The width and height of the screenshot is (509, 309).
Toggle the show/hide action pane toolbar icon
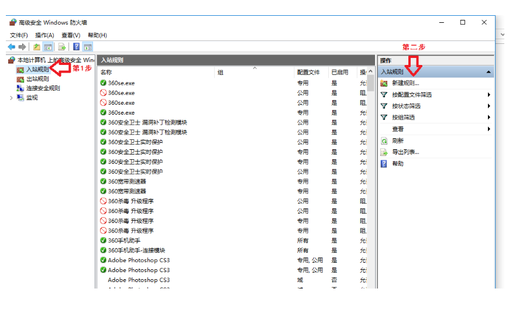tap(88, 47)
